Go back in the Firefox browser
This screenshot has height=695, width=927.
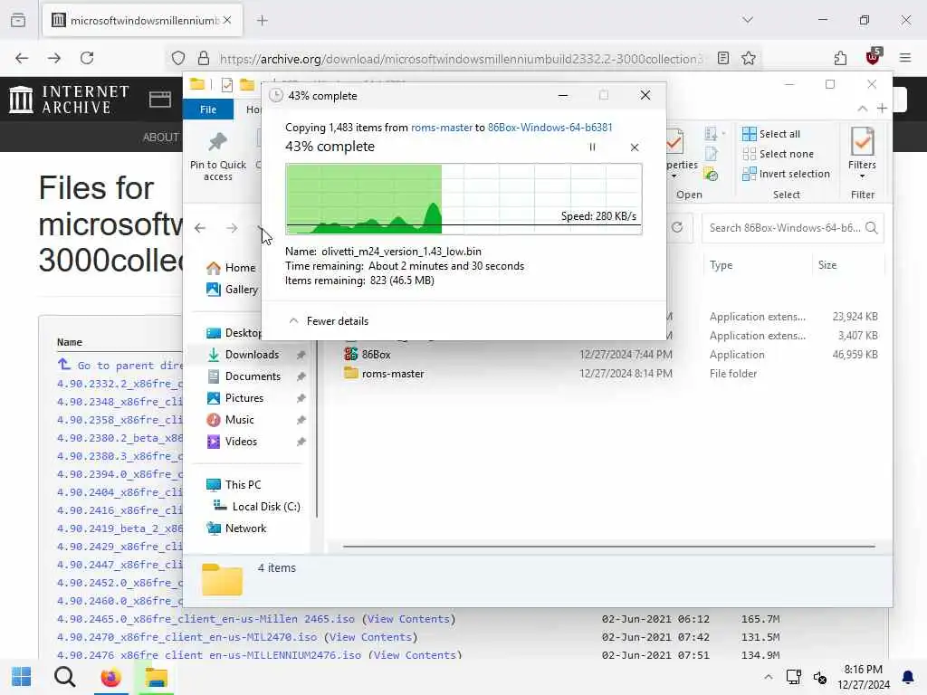pos(22,58)
